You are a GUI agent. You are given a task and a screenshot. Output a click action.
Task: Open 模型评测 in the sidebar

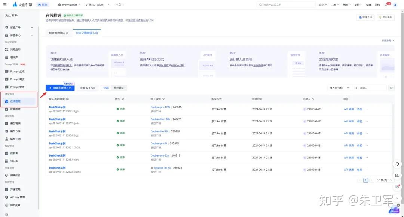pyautogui.click(x=19, y=139)
